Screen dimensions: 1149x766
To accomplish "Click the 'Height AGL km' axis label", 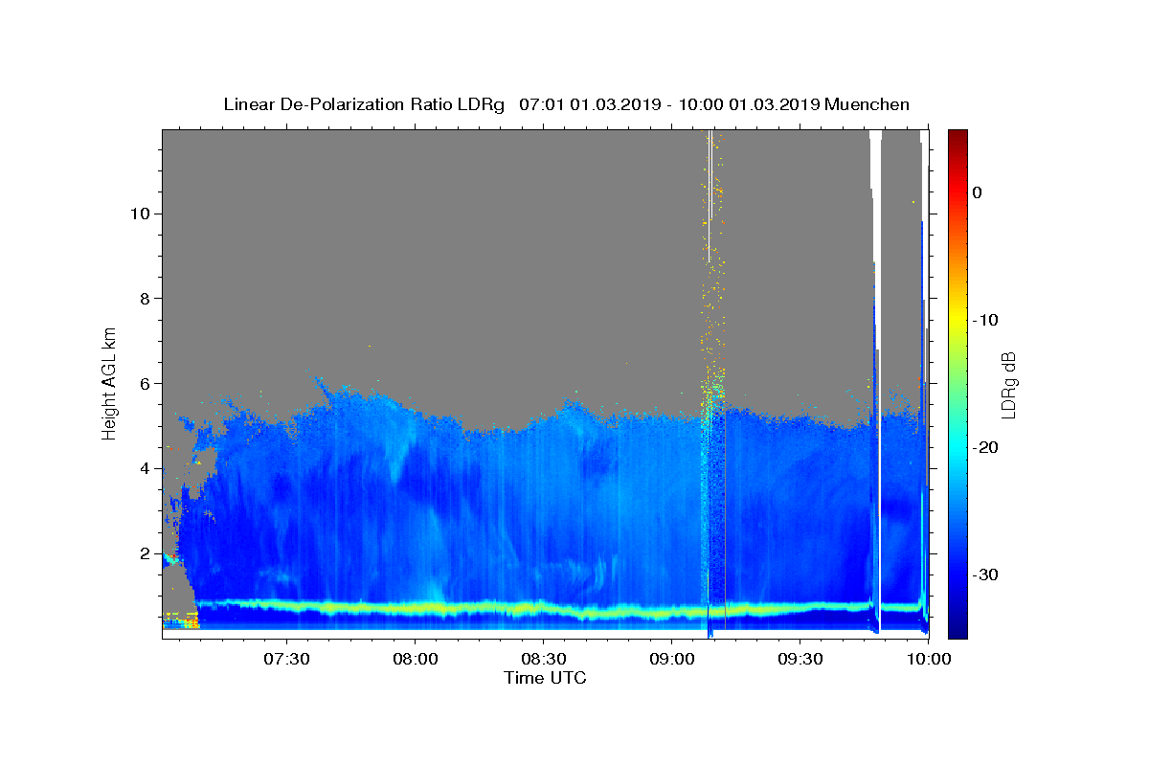I will (x=110, y=382).
